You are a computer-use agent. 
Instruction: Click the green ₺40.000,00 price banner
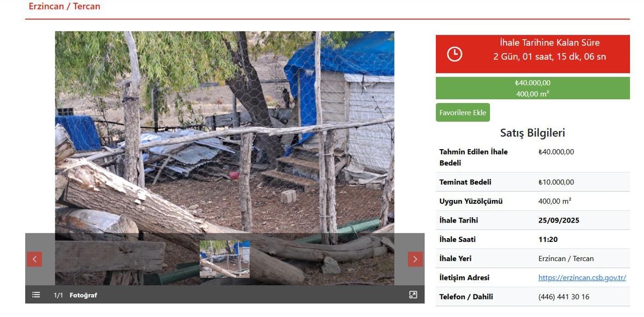point(532,88)
